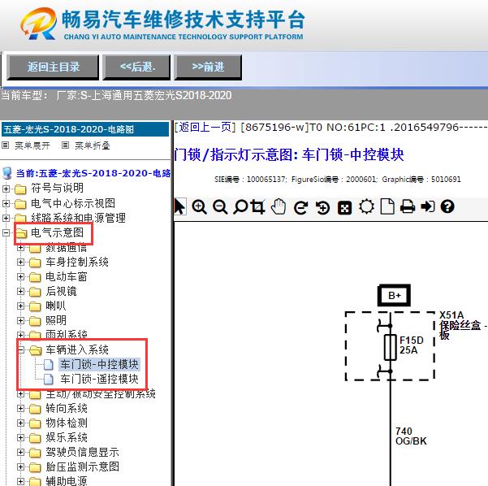Click the F15D 25A fuse label
The image size is (488, 486).
[x=411, y=345]
